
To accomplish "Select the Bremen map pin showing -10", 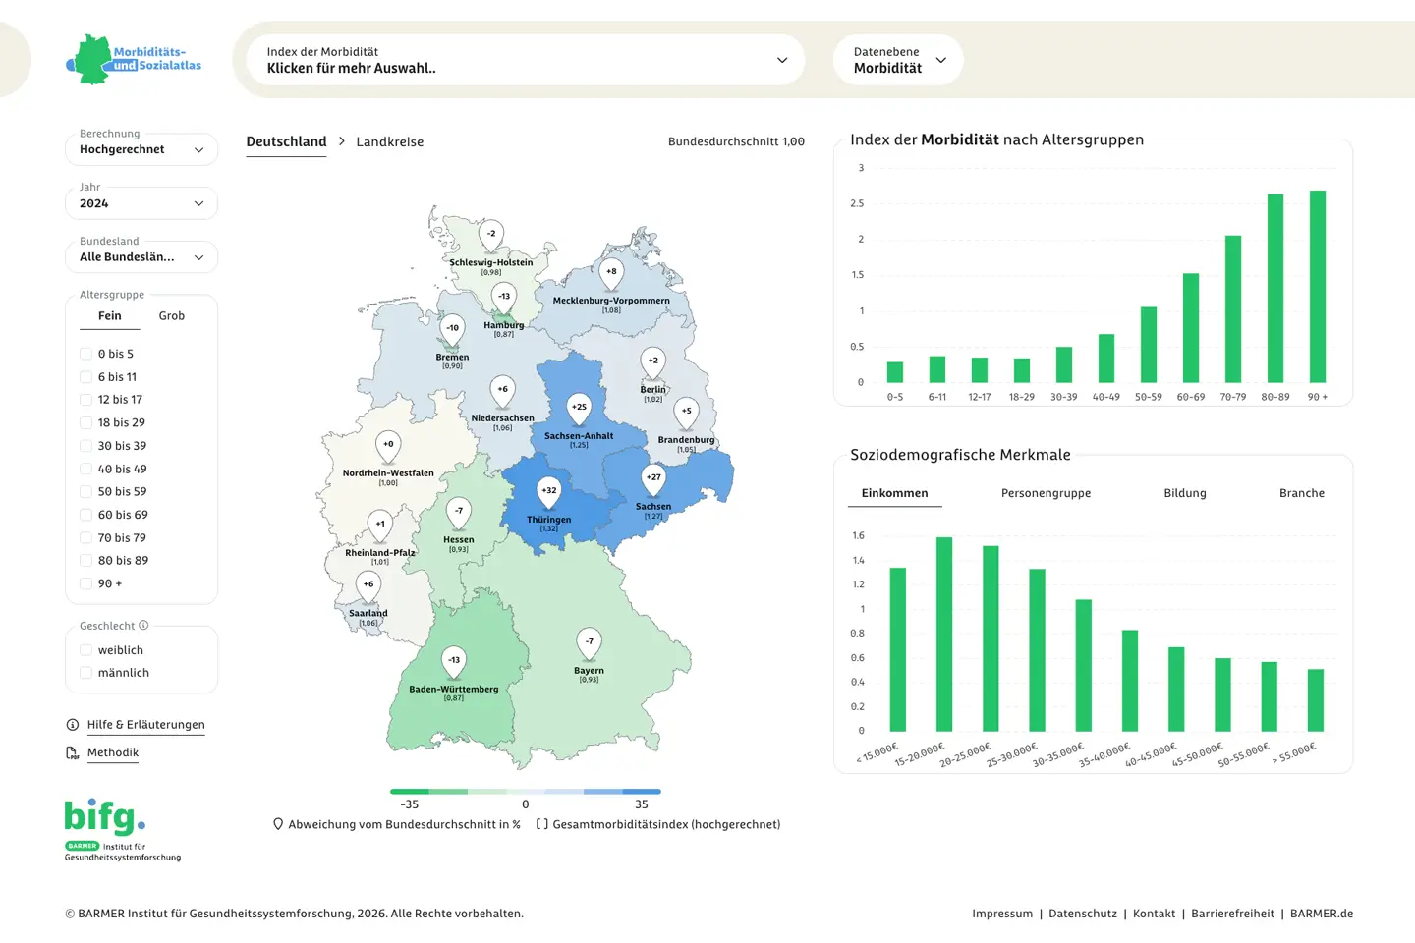I will [452, 331].
